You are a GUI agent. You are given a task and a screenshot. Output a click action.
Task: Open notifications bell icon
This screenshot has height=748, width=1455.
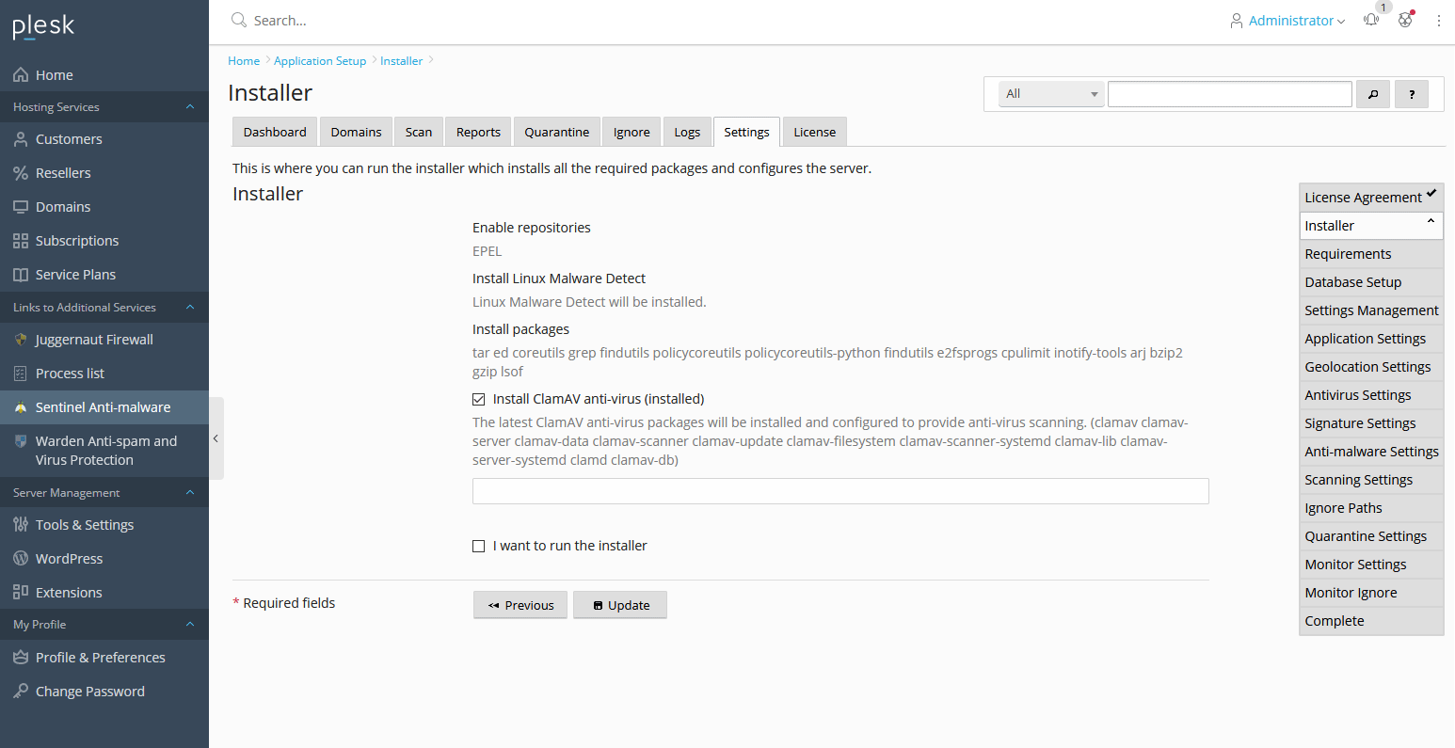(1371, 20)
